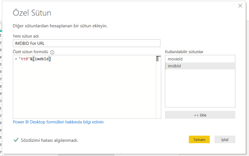Image resolution: width=249 pixels, height=156 pixels.
Task: Click the green syntax check mark icon
Action: point(16,140)
